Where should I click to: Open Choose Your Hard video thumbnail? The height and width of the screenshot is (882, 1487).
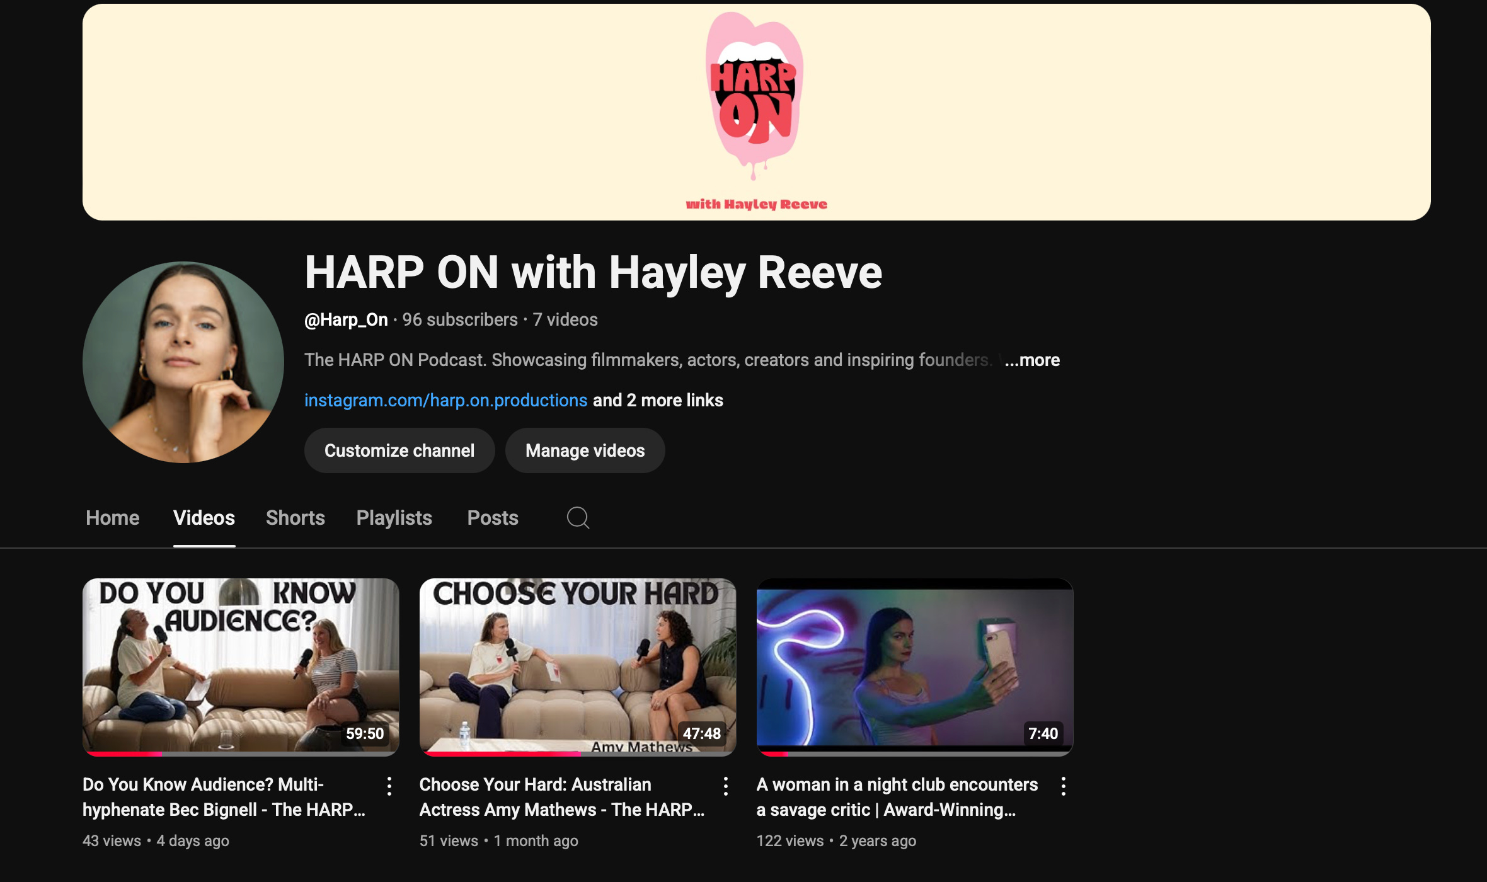tap(577, 667)
